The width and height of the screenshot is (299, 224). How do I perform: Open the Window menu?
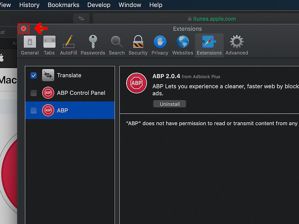[x=130, y=5]
